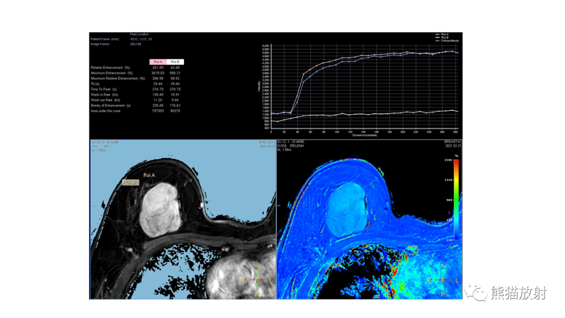Click the Wash in Rate row label

coord(105,95)
